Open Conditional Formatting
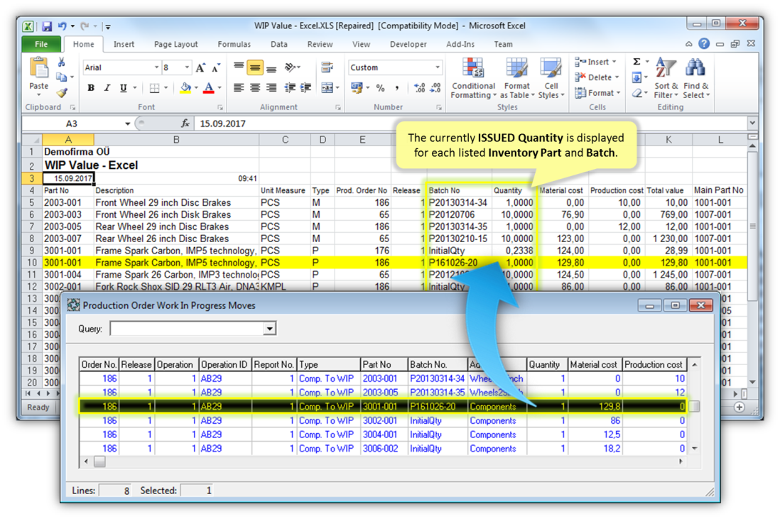The width and height of the screenshot is (780, 519). click(x=473, y=78)
